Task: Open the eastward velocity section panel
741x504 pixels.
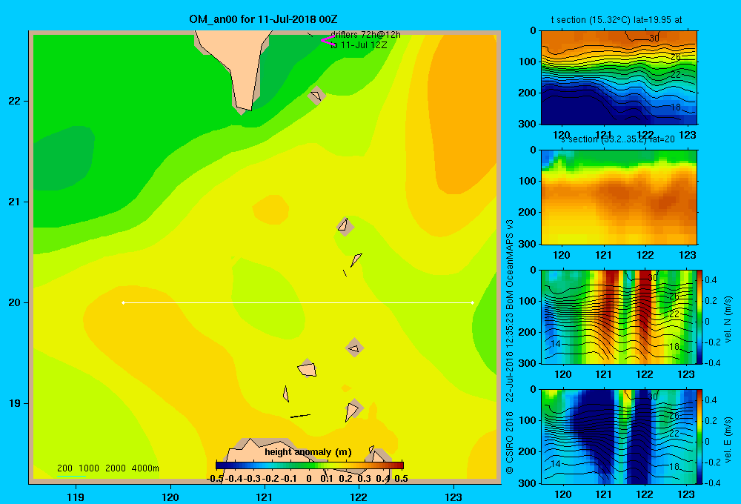Action: (619, 437)
